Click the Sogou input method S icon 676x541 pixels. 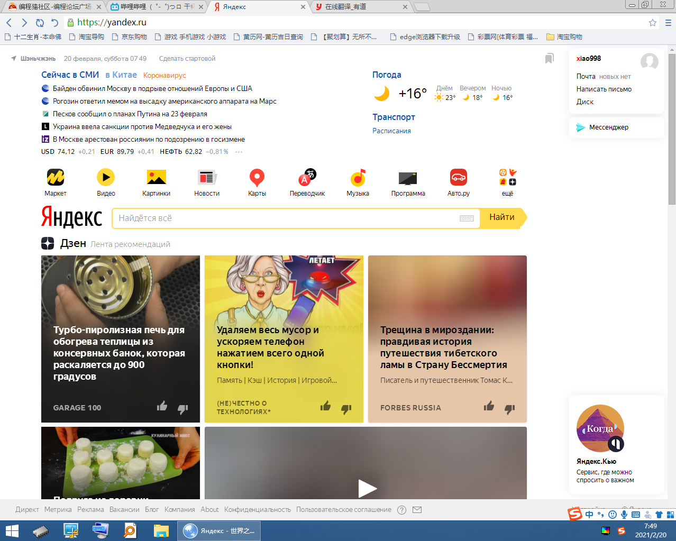574,514
